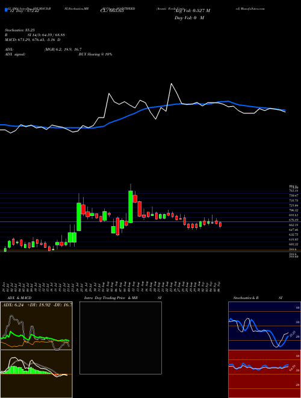The height and width of the screenshot is (398, 301).
Task: Click the '64.59' label in the RSI chart
Action: click(x=291, y=368)
